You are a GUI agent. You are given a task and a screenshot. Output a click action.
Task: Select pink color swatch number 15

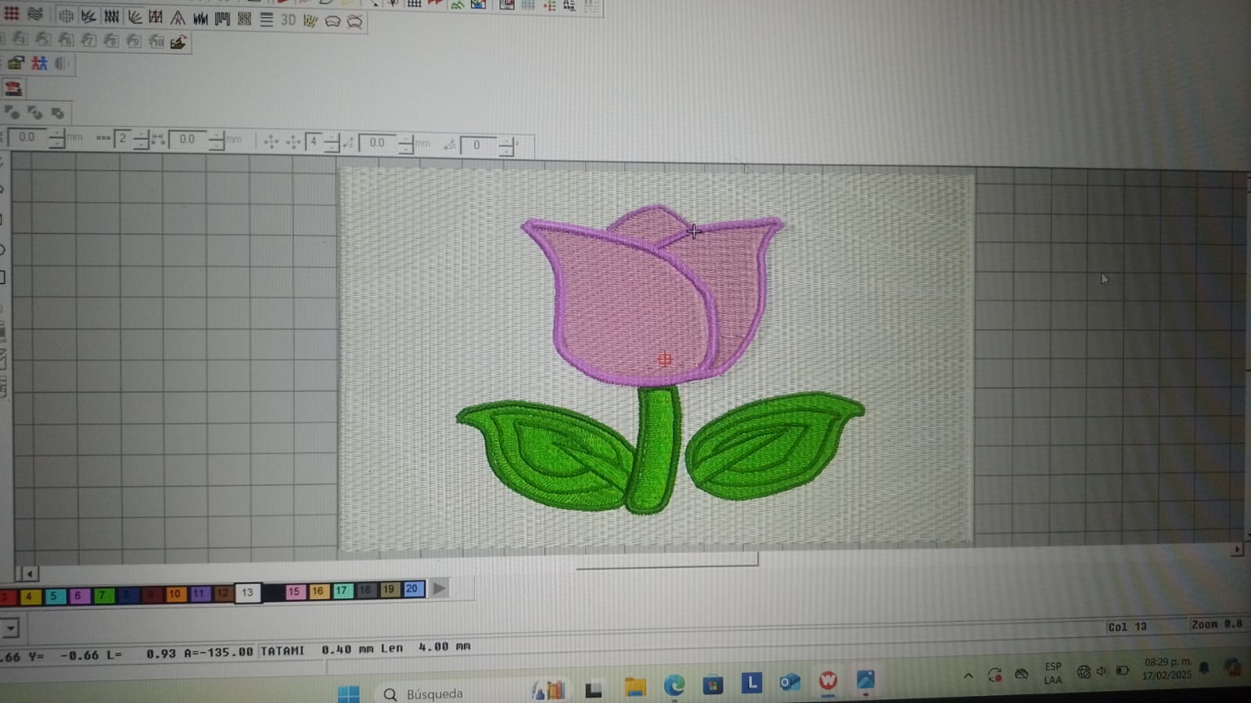click(x=293, y=592)
